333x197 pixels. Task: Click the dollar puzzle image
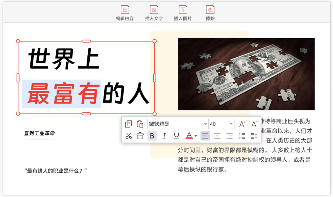(x=246, y=74)
